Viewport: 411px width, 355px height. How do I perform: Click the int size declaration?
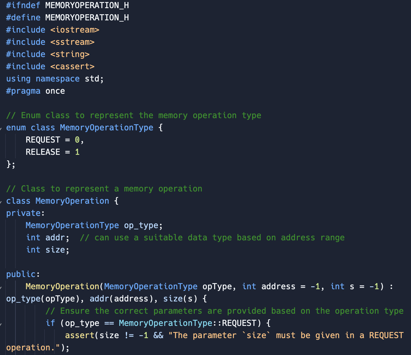click(47, 250)
